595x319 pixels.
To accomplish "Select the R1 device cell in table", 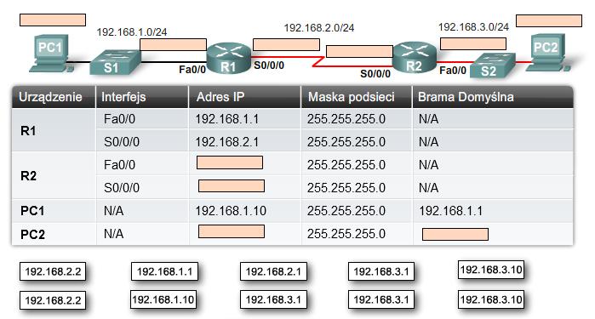I will [54, 130].
